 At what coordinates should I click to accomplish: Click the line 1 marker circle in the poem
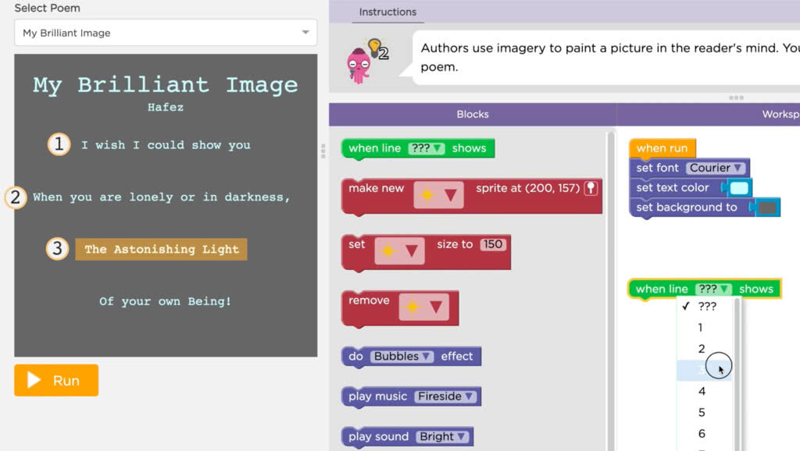click(x=59, y=145)
